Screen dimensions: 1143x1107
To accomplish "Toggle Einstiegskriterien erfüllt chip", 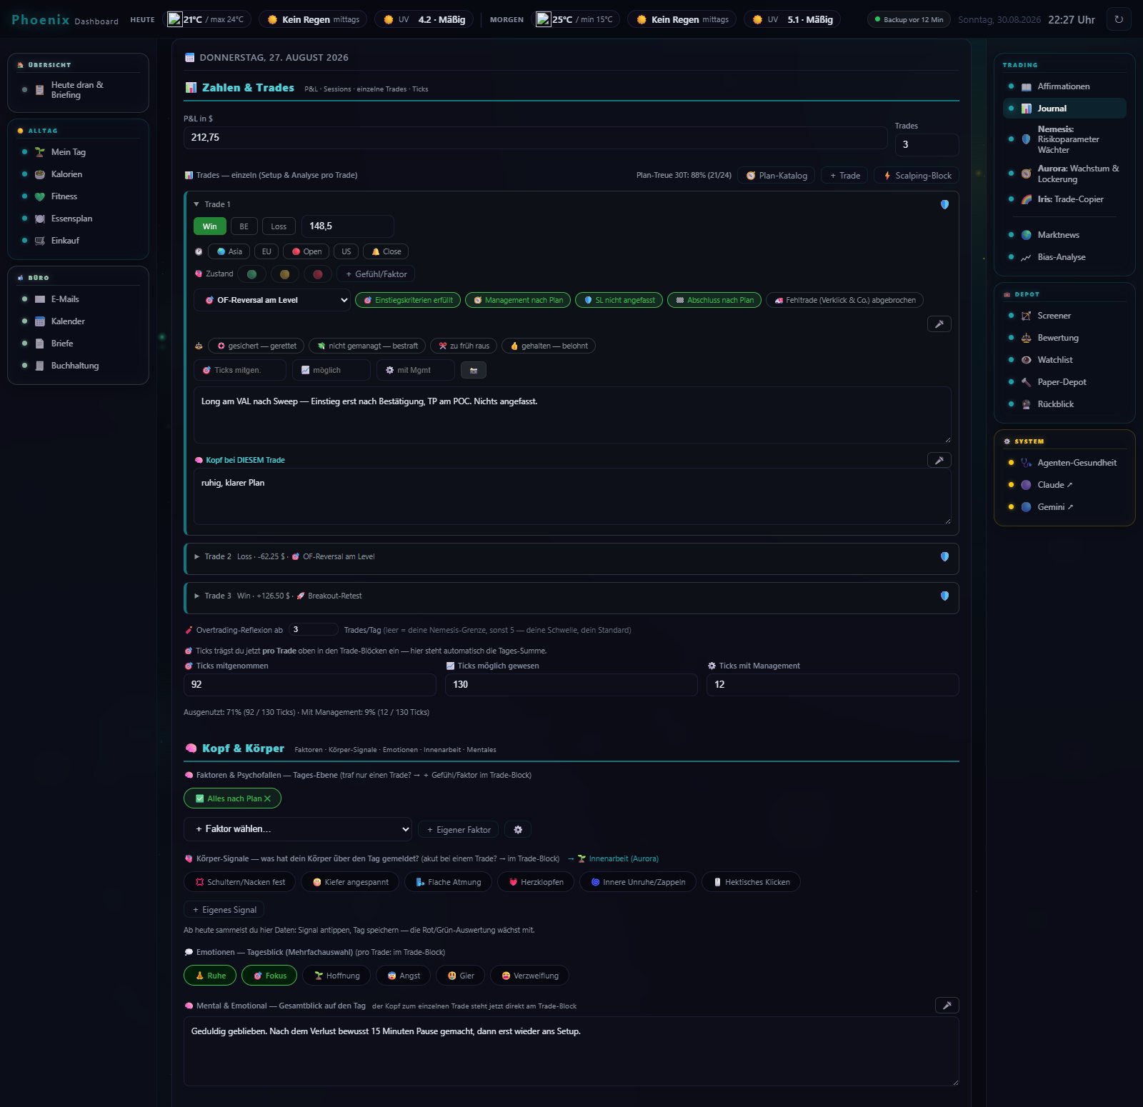I will pos(408,300).
